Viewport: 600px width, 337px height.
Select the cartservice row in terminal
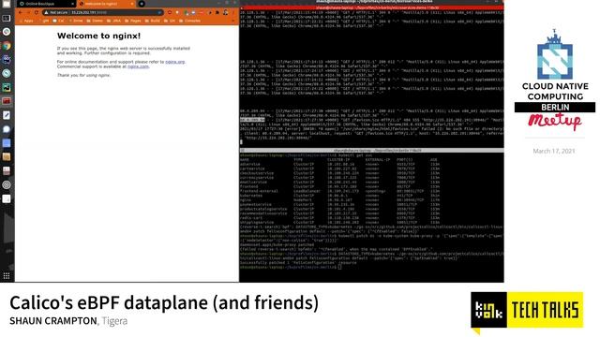[339, 168]
